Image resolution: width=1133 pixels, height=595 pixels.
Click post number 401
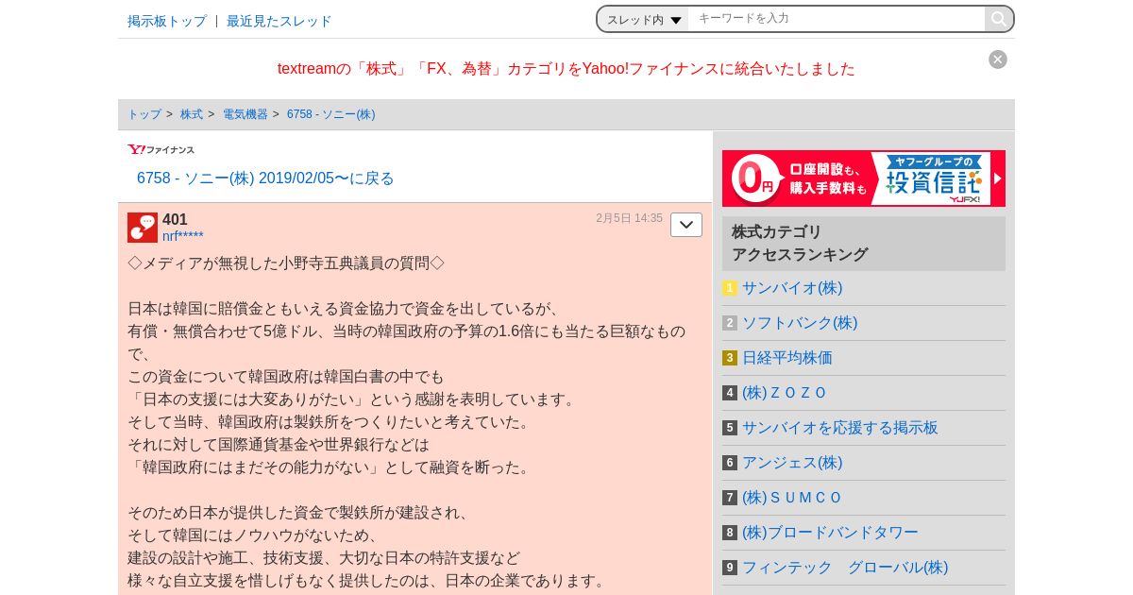point(175,219)
